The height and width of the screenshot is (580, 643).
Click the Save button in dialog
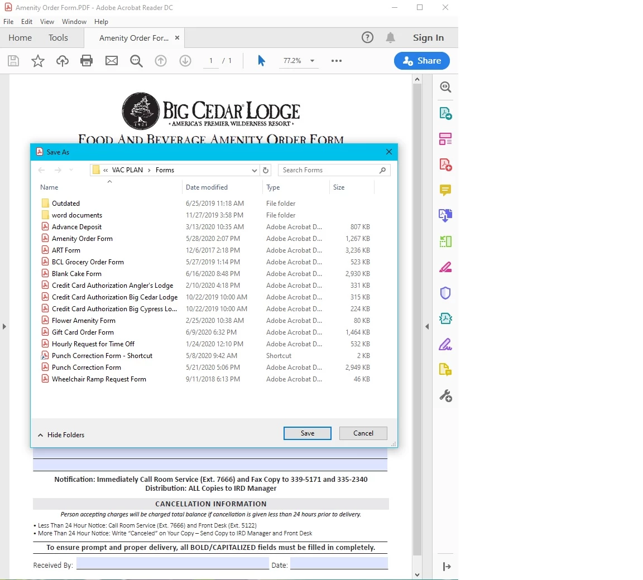308,433
